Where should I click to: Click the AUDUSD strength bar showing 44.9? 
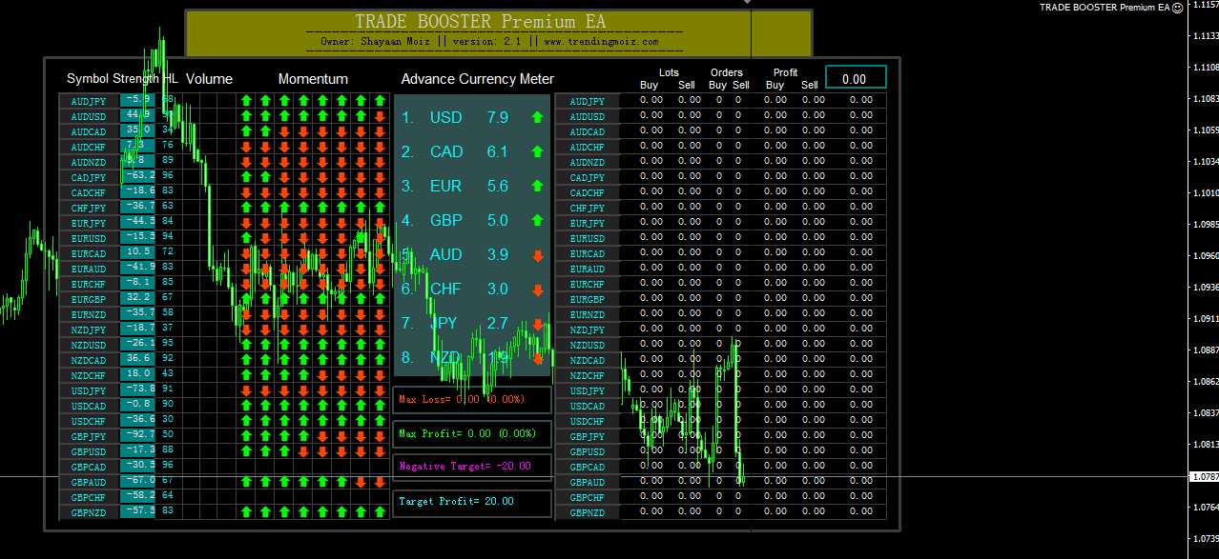pyautogui.click(x=138, y=116)
